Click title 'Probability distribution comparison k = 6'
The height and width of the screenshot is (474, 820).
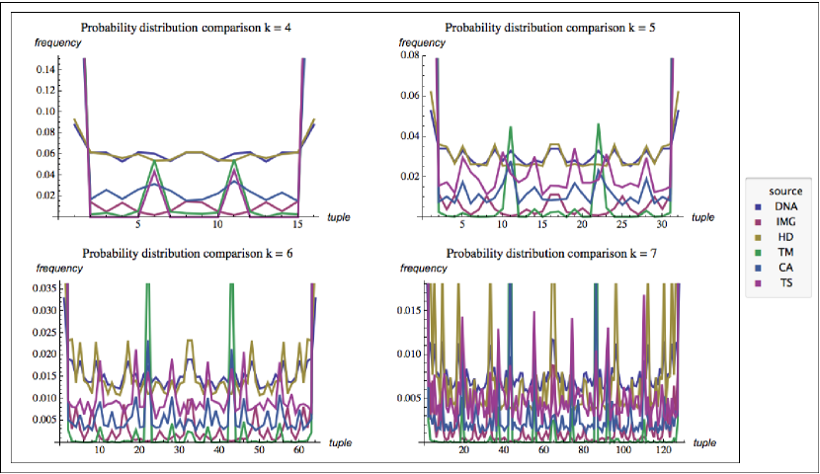click(x=188, y=254)
